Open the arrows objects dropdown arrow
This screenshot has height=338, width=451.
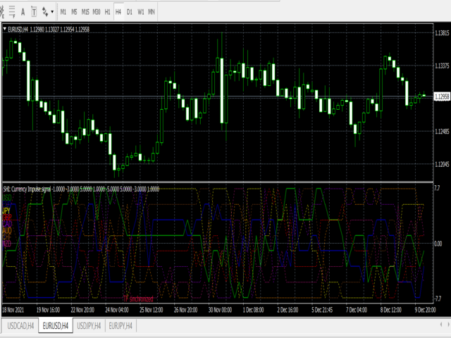click(x=52, y=12)
